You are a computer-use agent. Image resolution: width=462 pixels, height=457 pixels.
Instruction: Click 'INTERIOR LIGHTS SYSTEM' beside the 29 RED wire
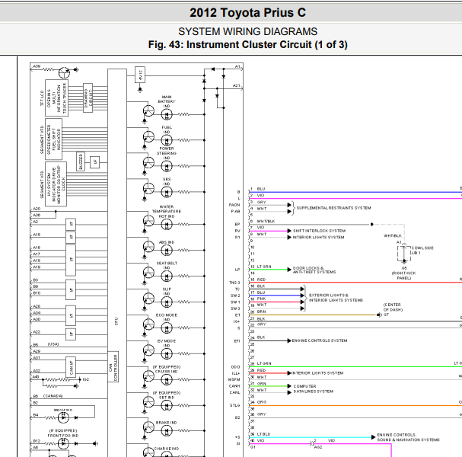coord(317,373)
